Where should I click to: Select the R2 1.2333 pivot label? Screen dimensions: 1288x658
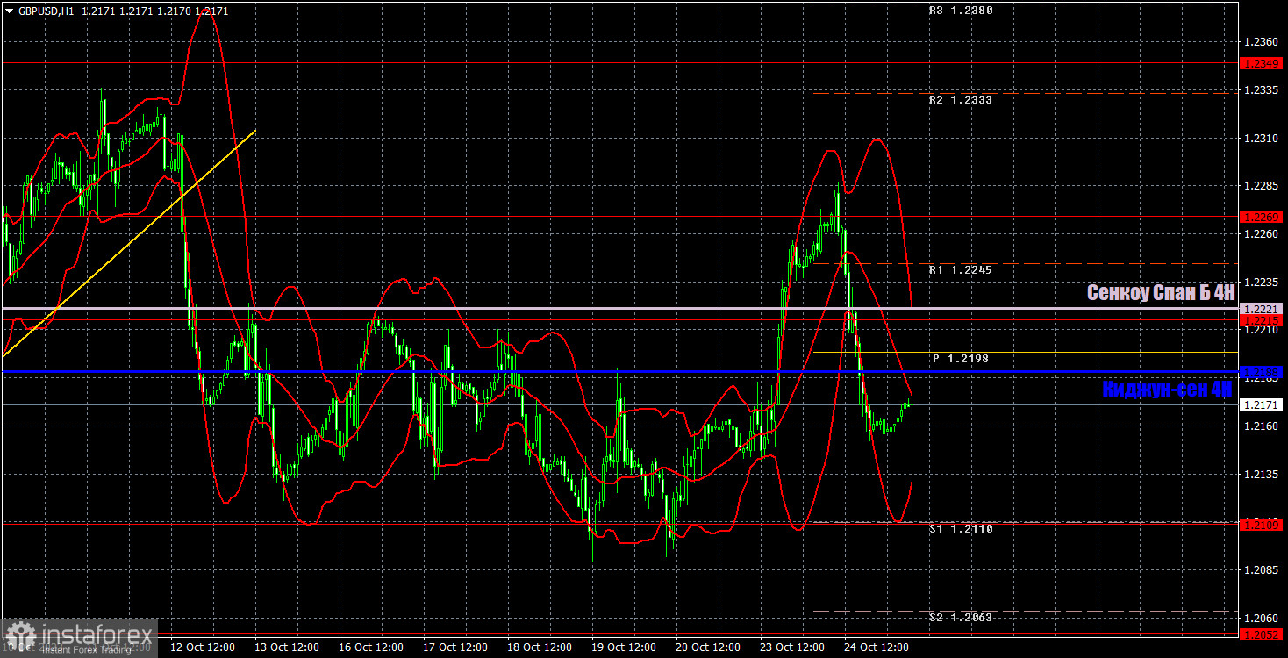click(x=962, y=100)
